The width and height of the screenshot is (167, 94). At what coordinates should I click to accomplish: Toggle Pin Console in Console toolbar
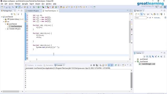point(116,65)
